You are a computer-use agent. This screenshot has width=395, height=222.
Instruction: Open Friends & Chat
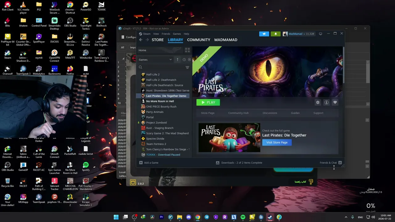[x=331, y=163]
